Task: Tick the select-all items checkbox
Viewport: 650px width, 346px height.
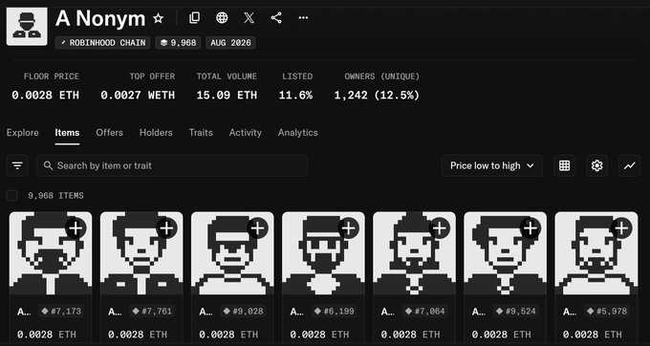Action: pos(12,196)
